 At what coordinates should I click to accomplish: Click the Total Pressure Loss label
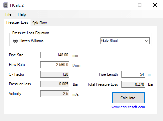pyautogui.click(x=102, y=84)
